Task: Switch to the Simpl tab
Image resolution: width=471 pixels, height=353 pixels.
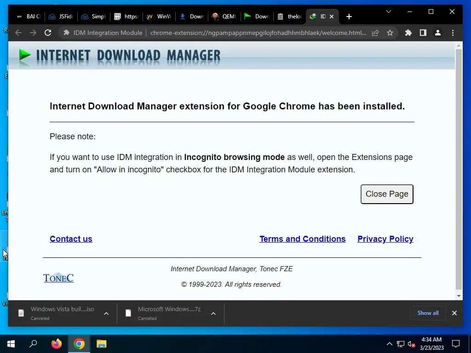Action: [94, 17]
